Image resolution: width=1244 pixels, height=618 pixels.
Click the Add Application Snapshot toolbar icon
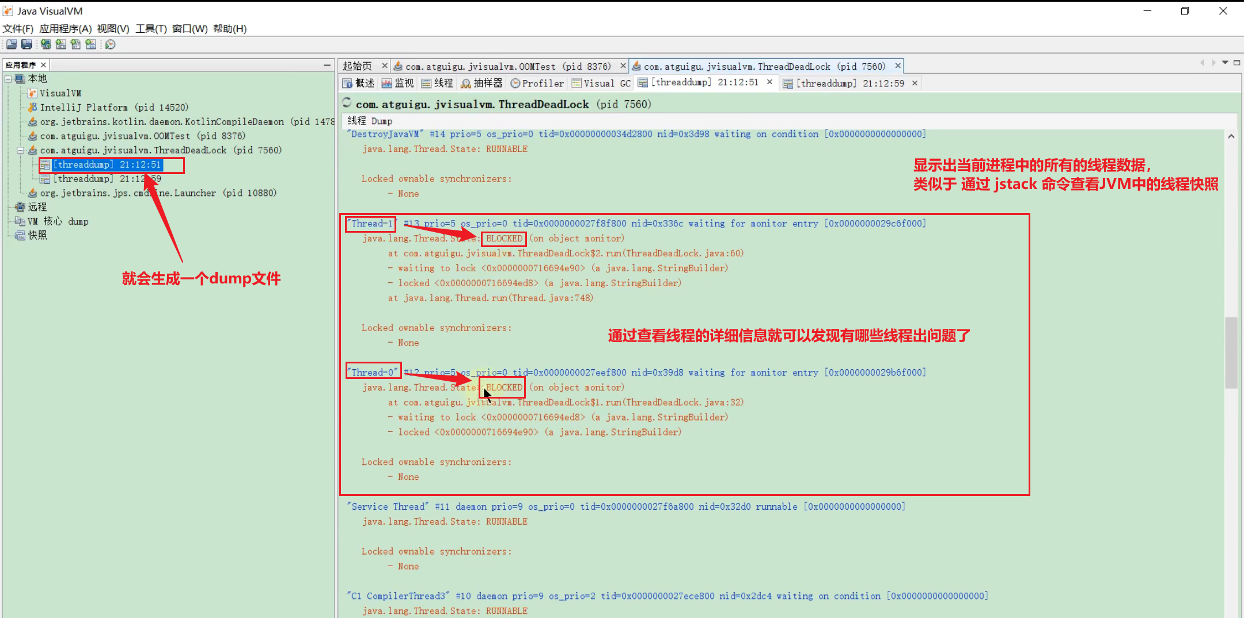[91, 44]
